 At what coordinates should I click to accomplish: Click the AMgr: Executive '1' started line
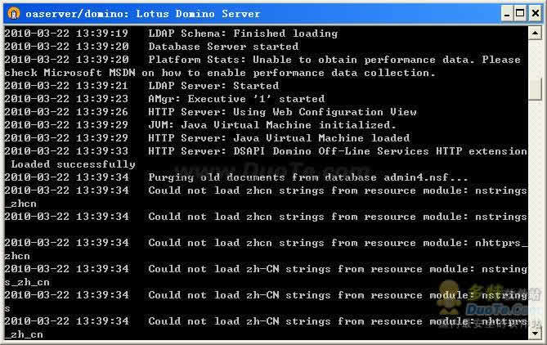pos(164,99)
